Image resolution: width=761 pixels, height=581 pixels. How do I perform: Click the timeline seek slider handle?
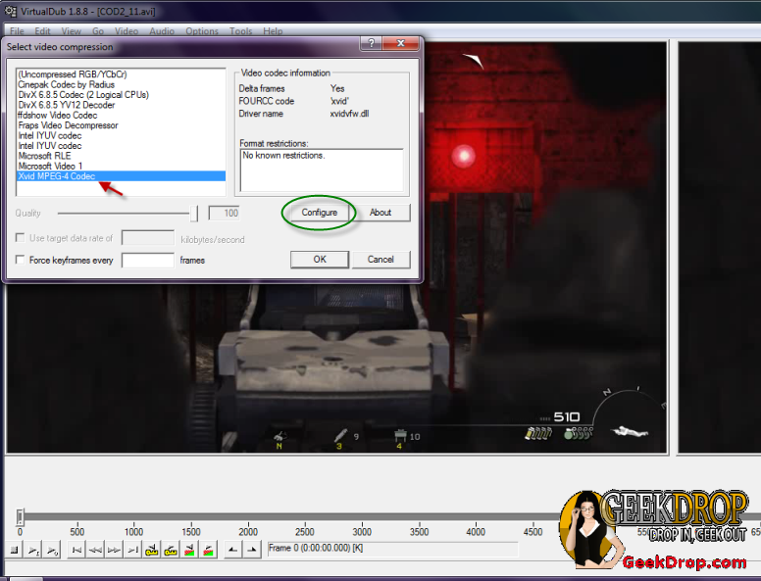(20, 516)
